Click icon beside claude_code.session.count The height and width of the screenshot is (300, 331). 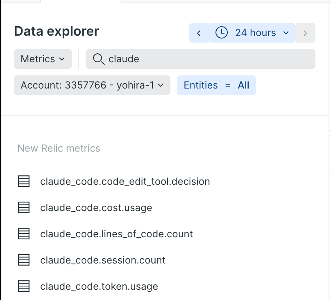pyautogui.click(x=24, y=260)
